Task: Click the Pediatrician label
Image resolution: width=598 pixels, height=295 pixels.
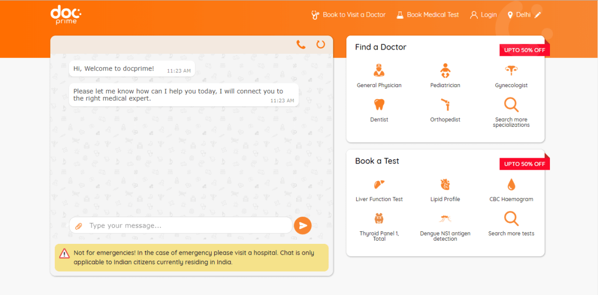Action: click(445, 86)
